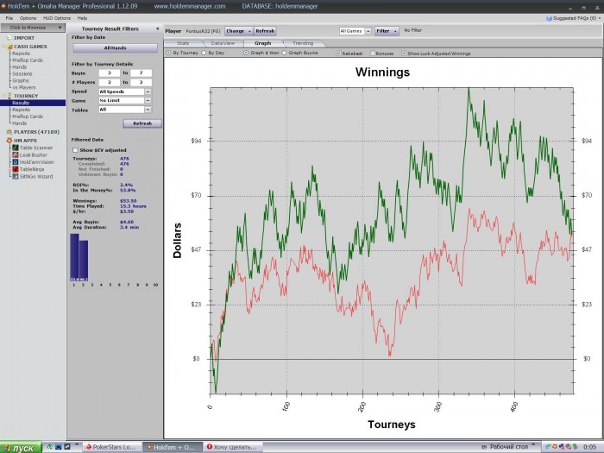Launch Leak Buster app icon
This screenshot has width=604, height=453.
(x=16, y=154)
